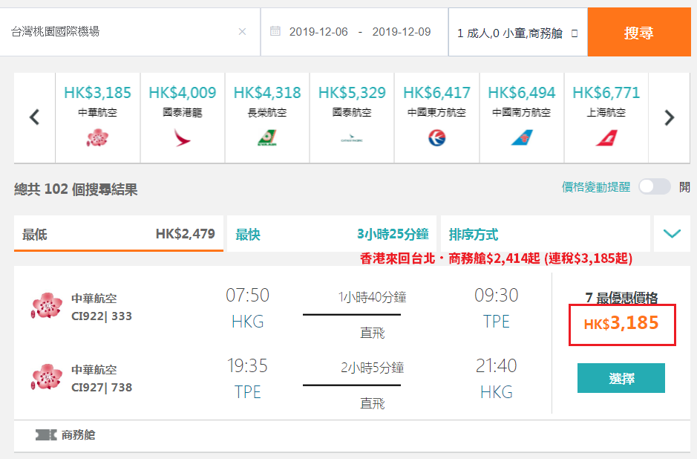Select the HK$6,494 中國南方航空 price card
This screenshot has height=459, width=697.
tap(521, 117)
